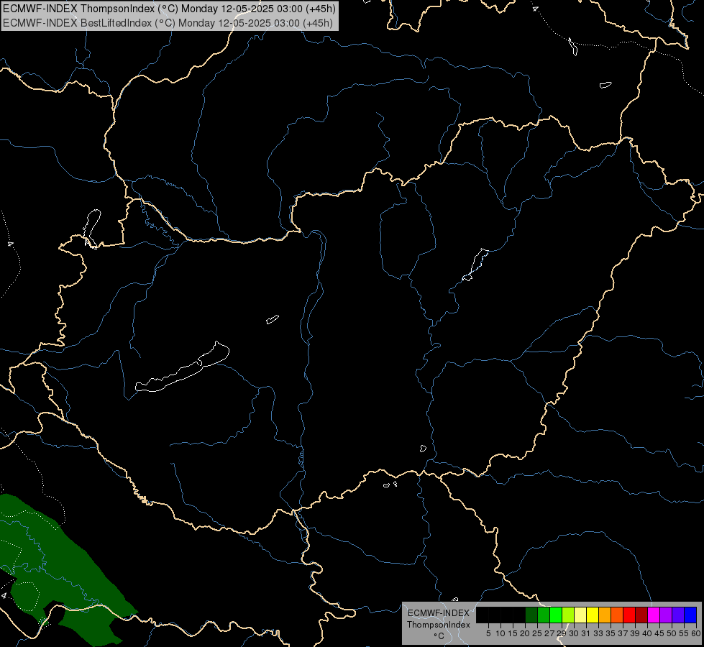Select the medium green 25-27 legend swatch

point(544,615)
